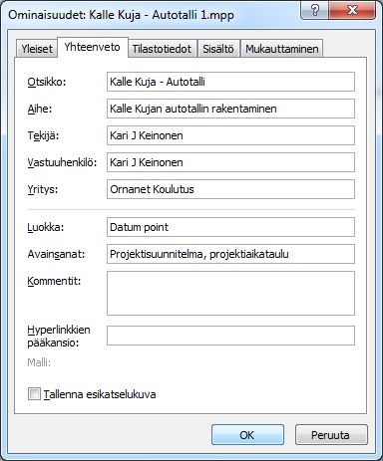Switch to the Yleiset tab
Screen dimensions: 383x461
coord(37,49)
